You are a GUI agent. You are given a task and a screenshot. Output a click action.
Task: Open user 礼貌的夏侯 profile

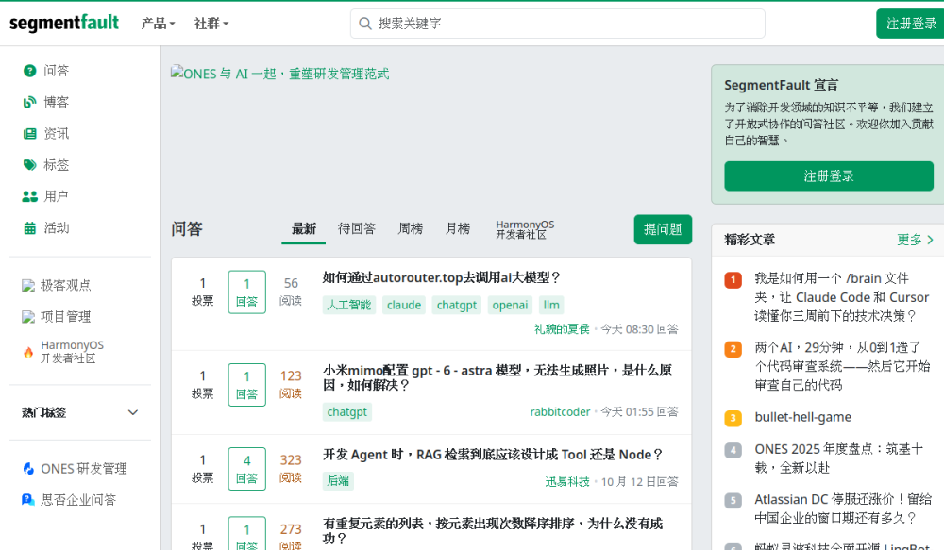[x=562, y=329]
